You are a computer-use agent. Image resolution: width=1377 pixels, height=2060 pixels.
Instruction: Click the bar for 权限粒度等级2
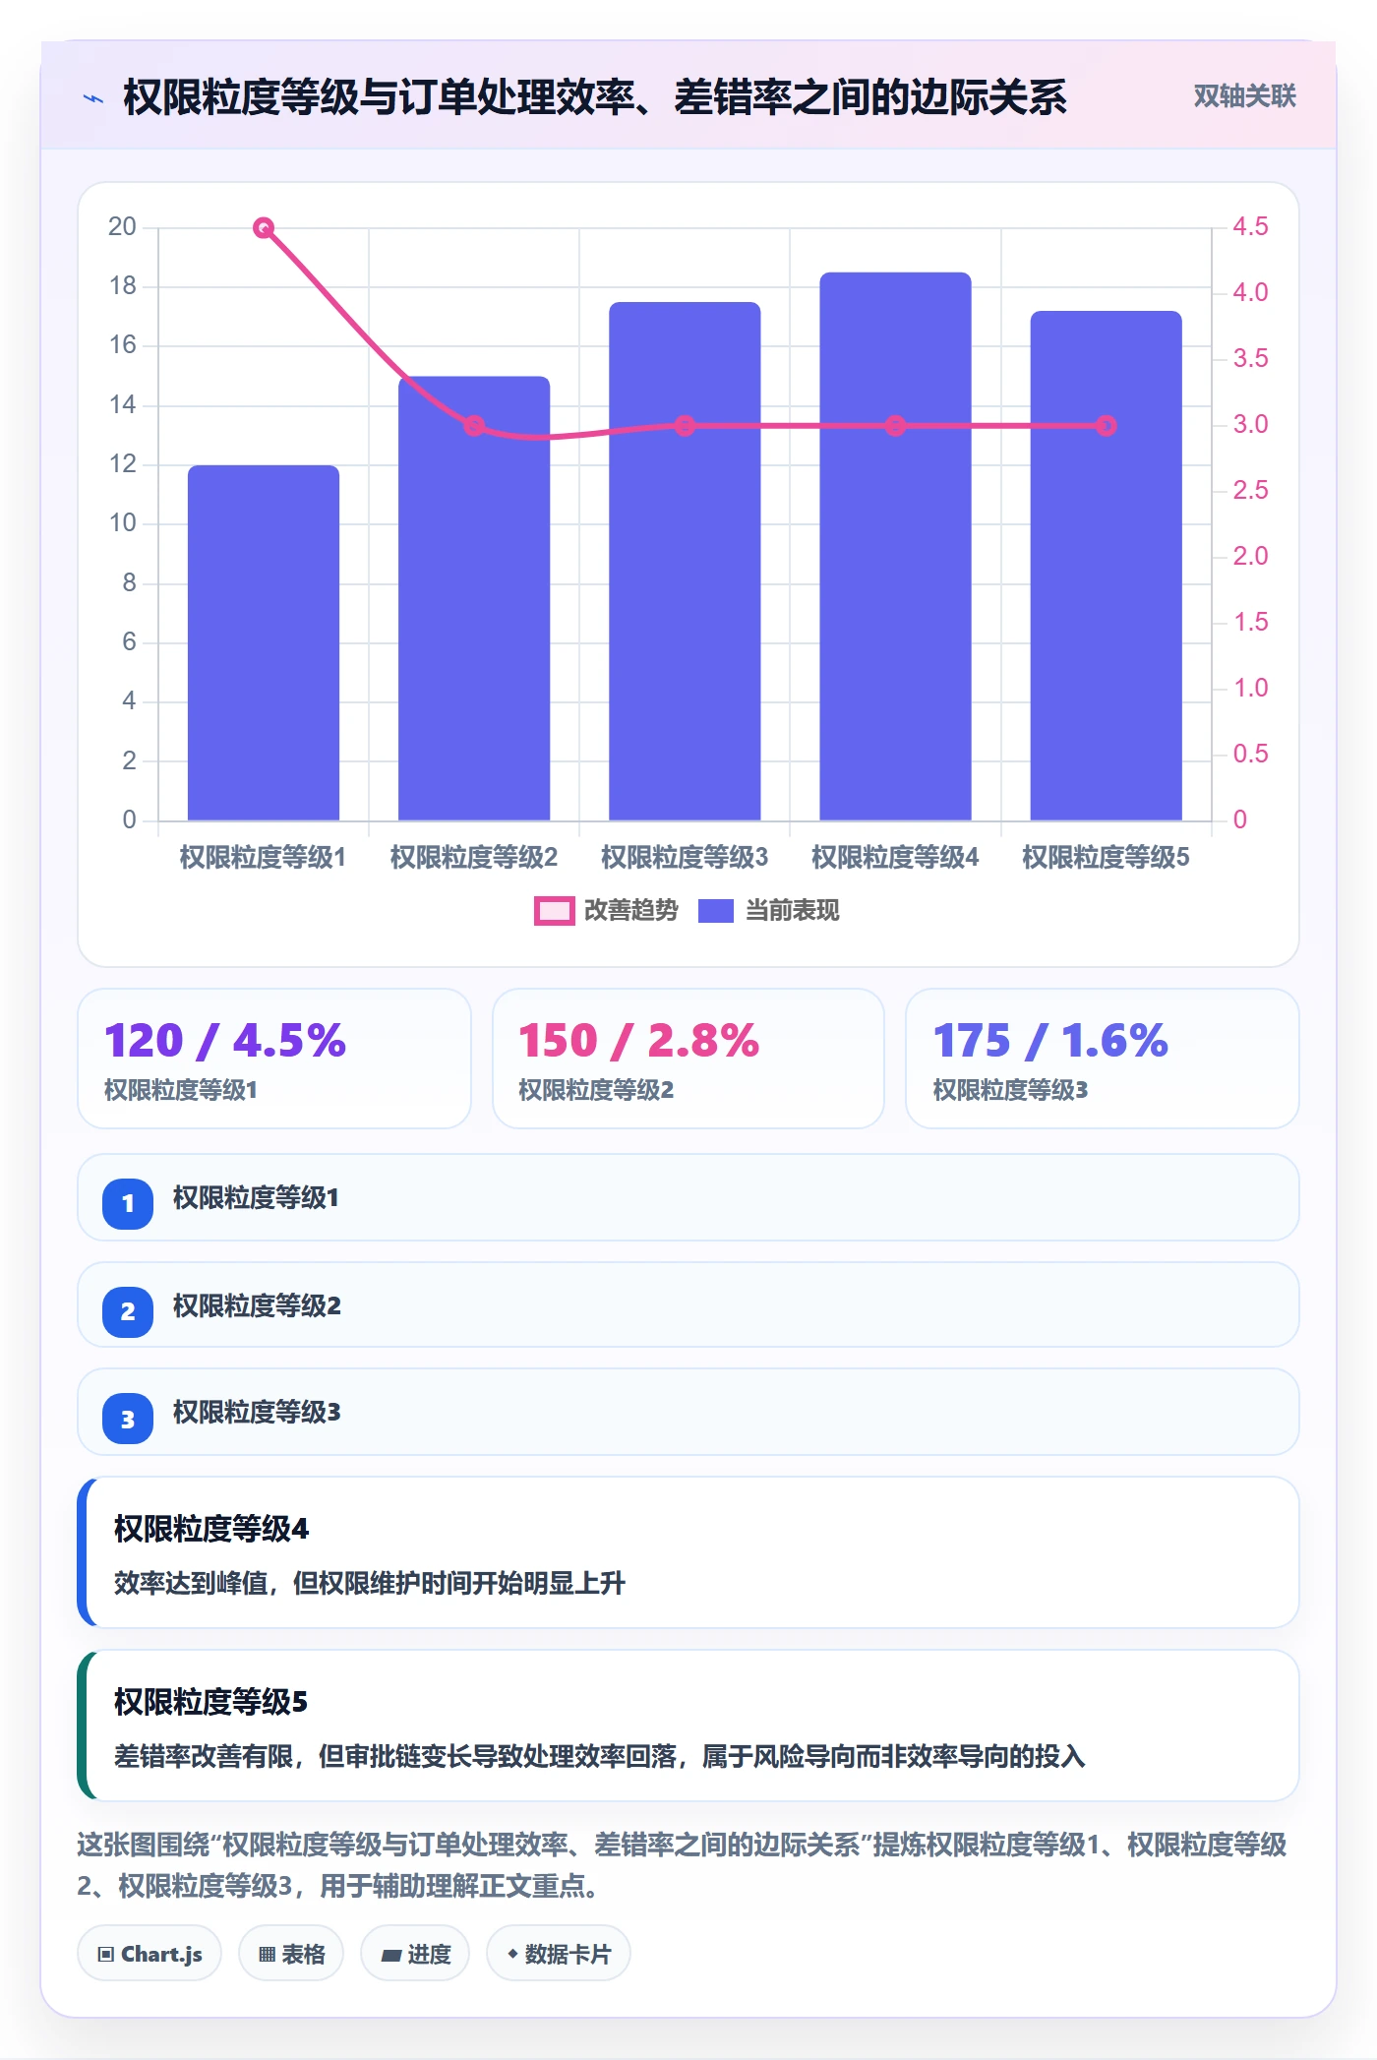(474, 598)
